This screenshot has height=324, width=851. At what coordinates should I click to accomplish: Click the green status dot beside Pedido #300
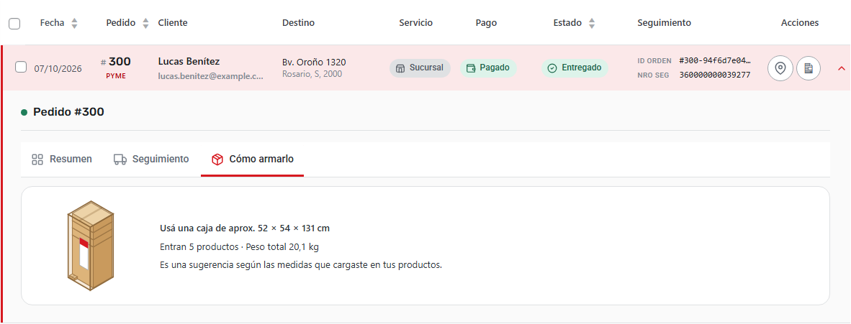(24, 113)
